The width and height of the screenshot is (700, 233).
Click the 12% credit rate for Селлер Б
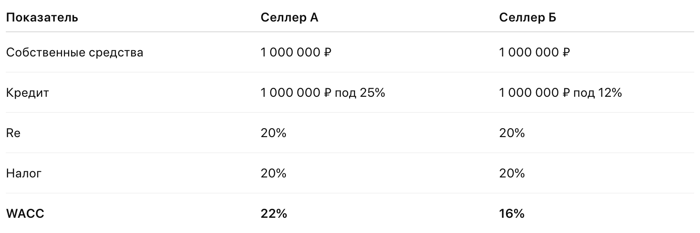coord(609,93)
